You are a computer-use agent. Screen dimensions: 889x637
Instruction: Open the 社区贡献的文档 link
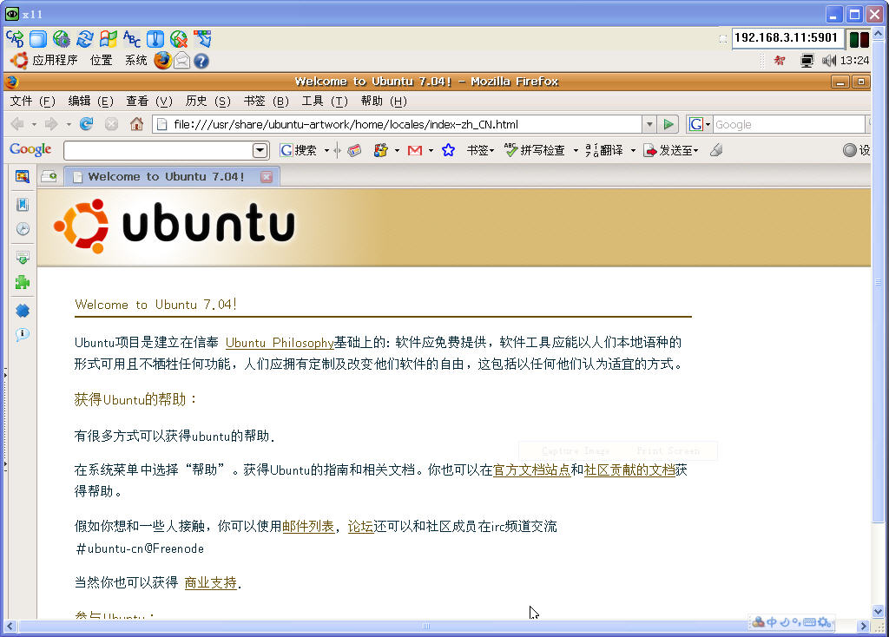[629, 470]
